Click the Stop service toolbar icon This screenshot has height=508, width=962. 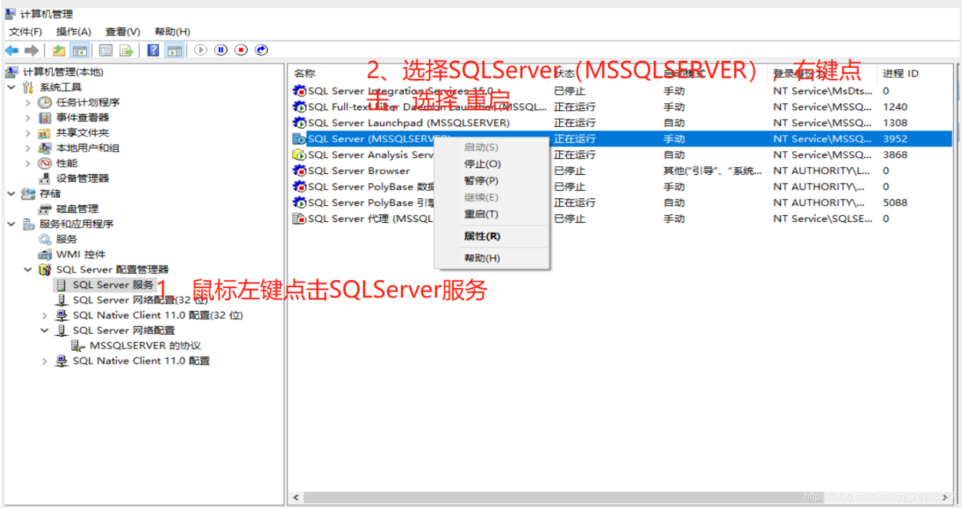click(241, 50)
